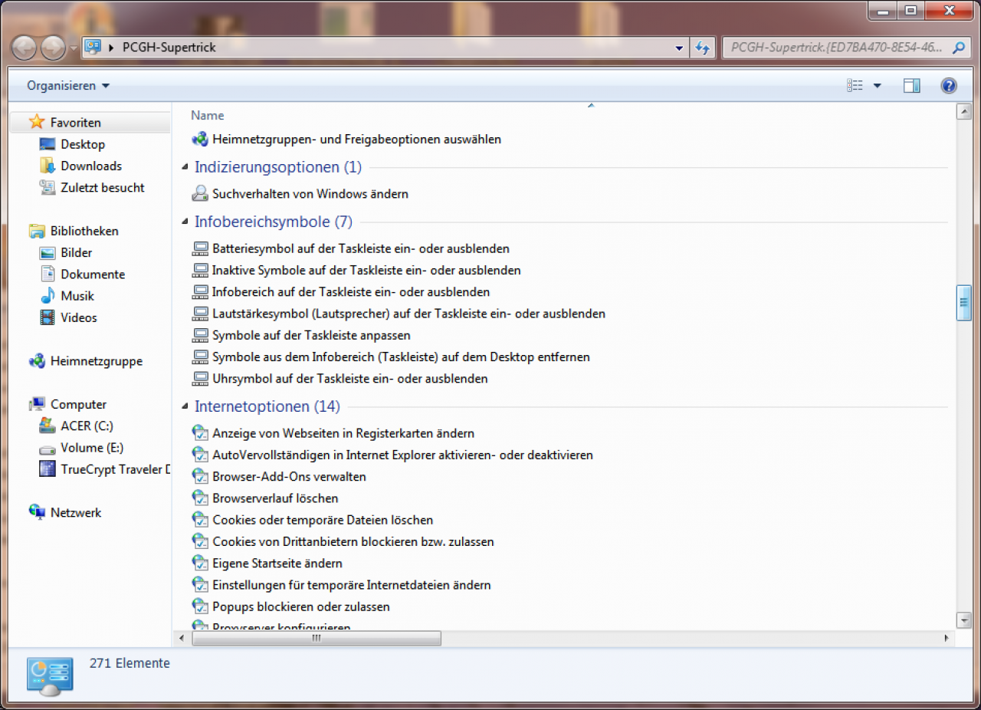
Task: Click the Dokumente library icon
Action: 48,274
